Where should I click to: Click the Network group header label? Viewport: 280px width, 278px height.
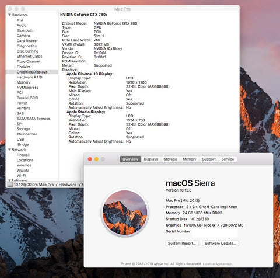pyautogui.click(x=19, y=150)
